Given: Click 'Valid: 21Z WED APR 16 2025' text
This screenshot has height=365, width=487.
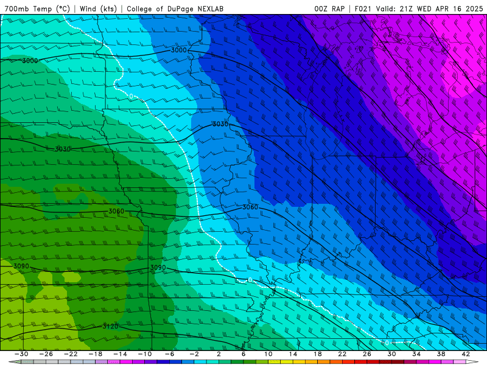Looking at the screenshot, I should click(430, 9).
